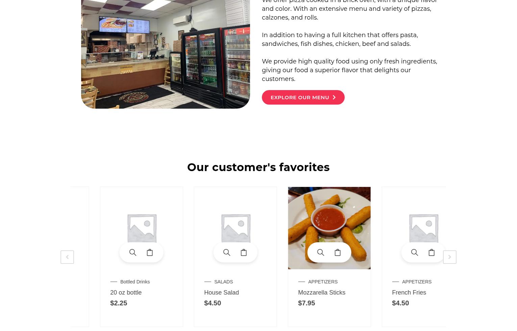Open the 20 oz bottle product title
Screen dimensions: 517x331
point(126,293)
